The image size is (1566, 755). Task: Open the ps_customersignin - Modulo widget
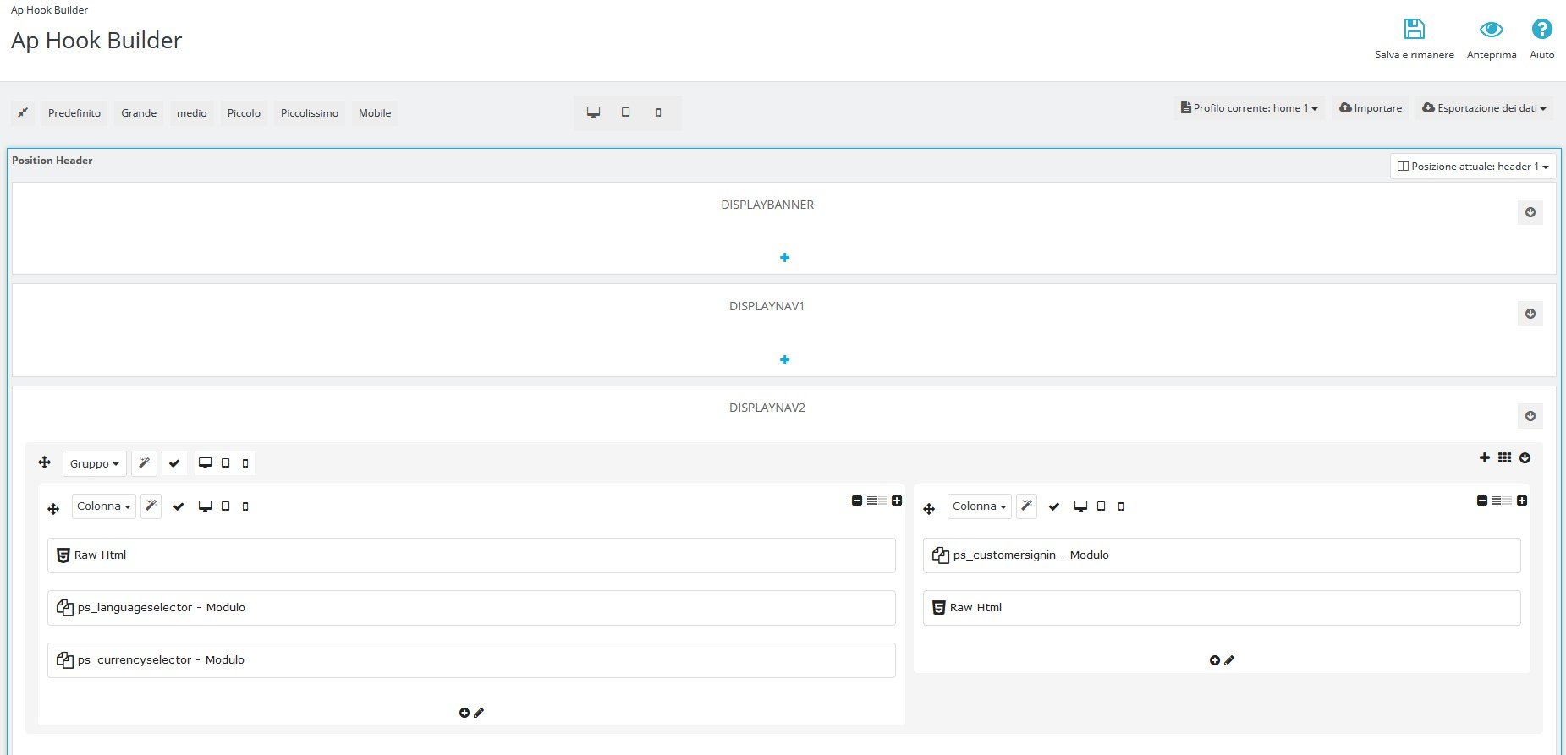(x=1222, y=555)
